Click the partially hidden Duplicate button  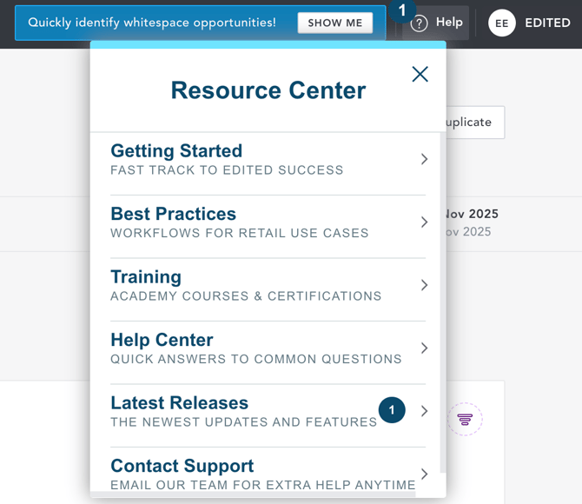tap(474, 123)
